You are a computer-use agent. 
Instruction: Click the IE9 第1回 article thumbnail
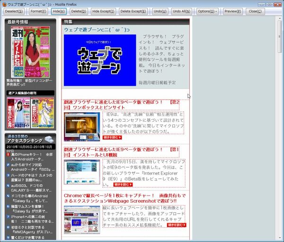click(x=82, y=172)
